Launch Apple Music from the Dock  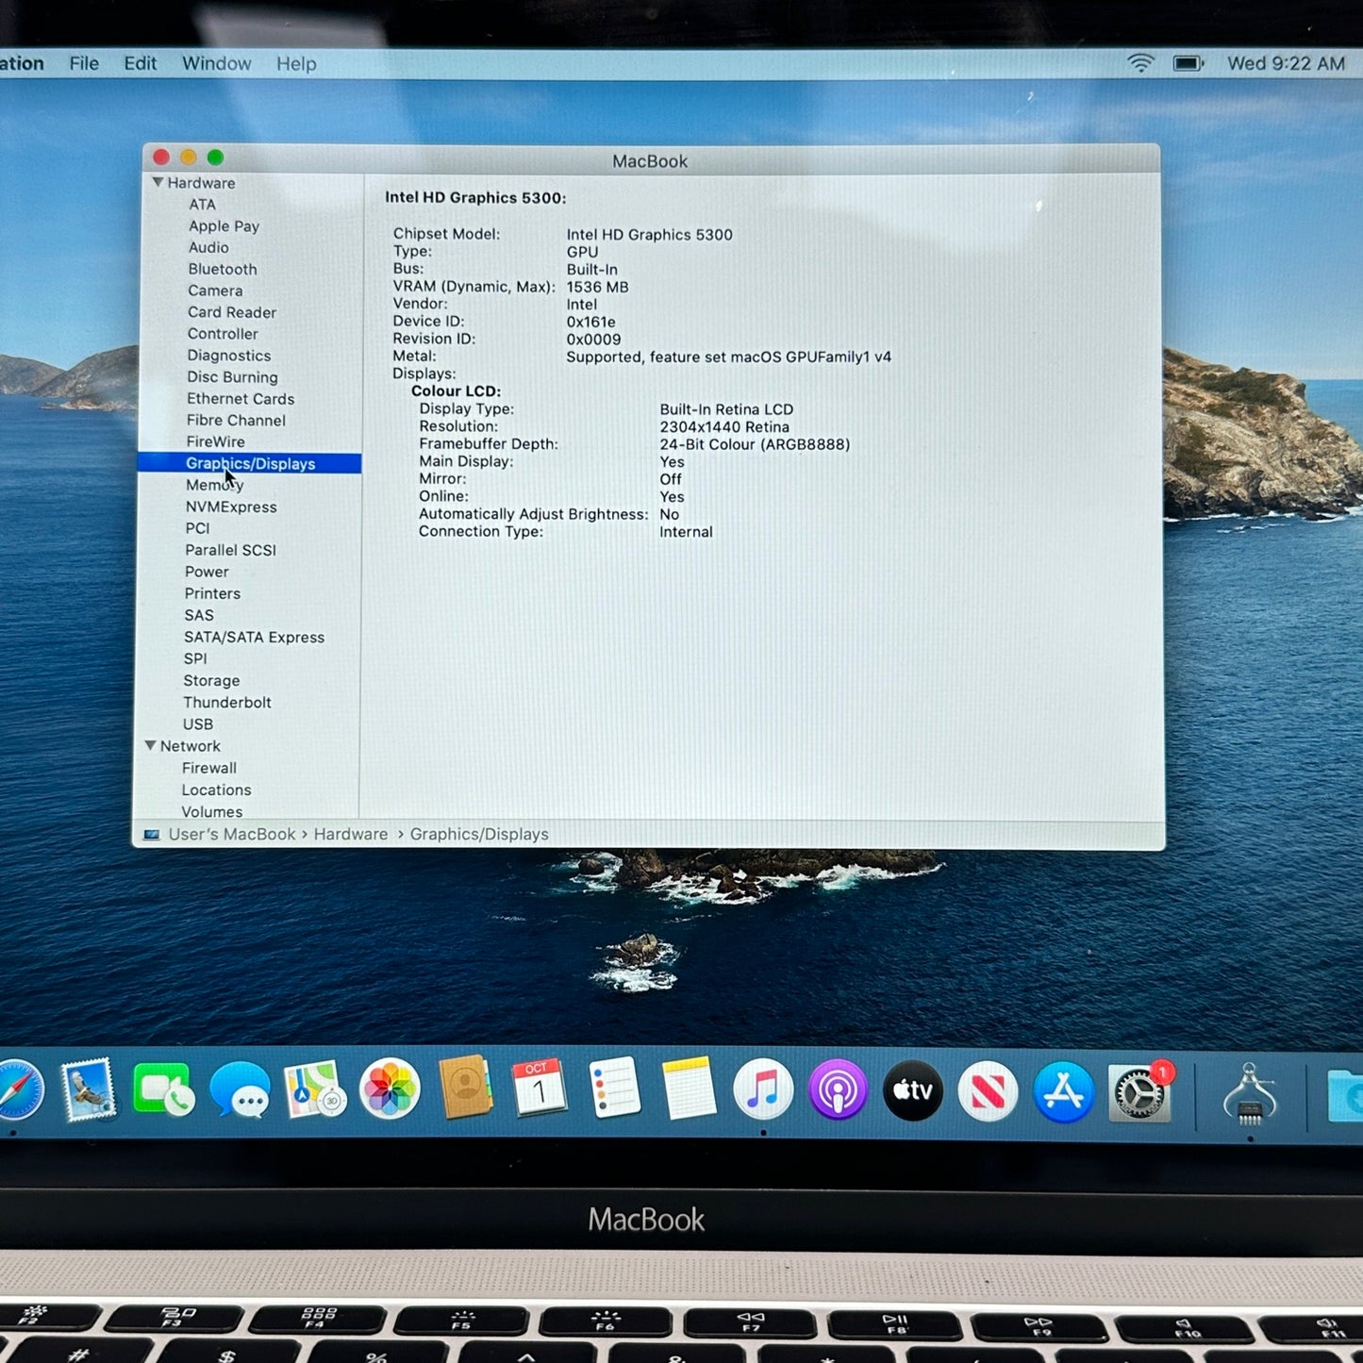click(762, 1089)
